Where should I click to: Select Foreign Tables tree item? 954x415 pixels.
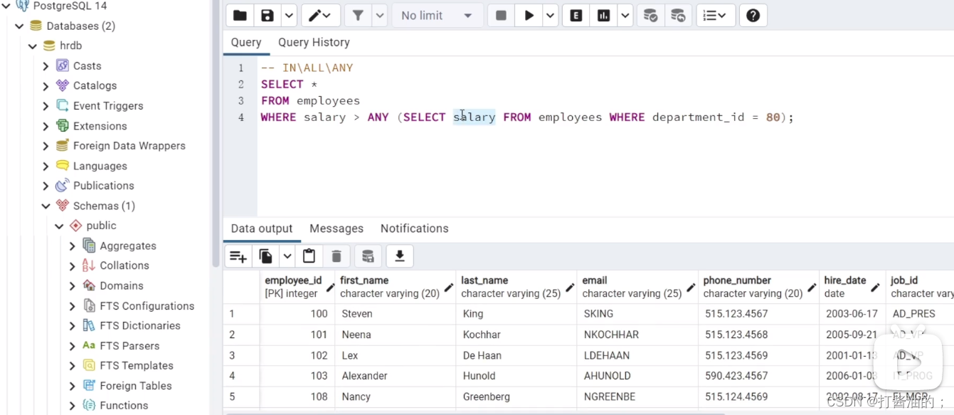[136, 385]
